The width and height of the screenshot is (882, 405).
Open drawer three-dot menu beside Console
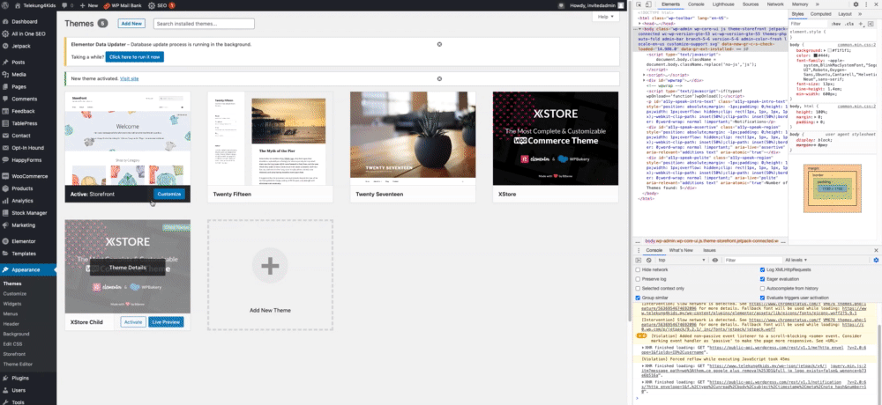(639, 250)
